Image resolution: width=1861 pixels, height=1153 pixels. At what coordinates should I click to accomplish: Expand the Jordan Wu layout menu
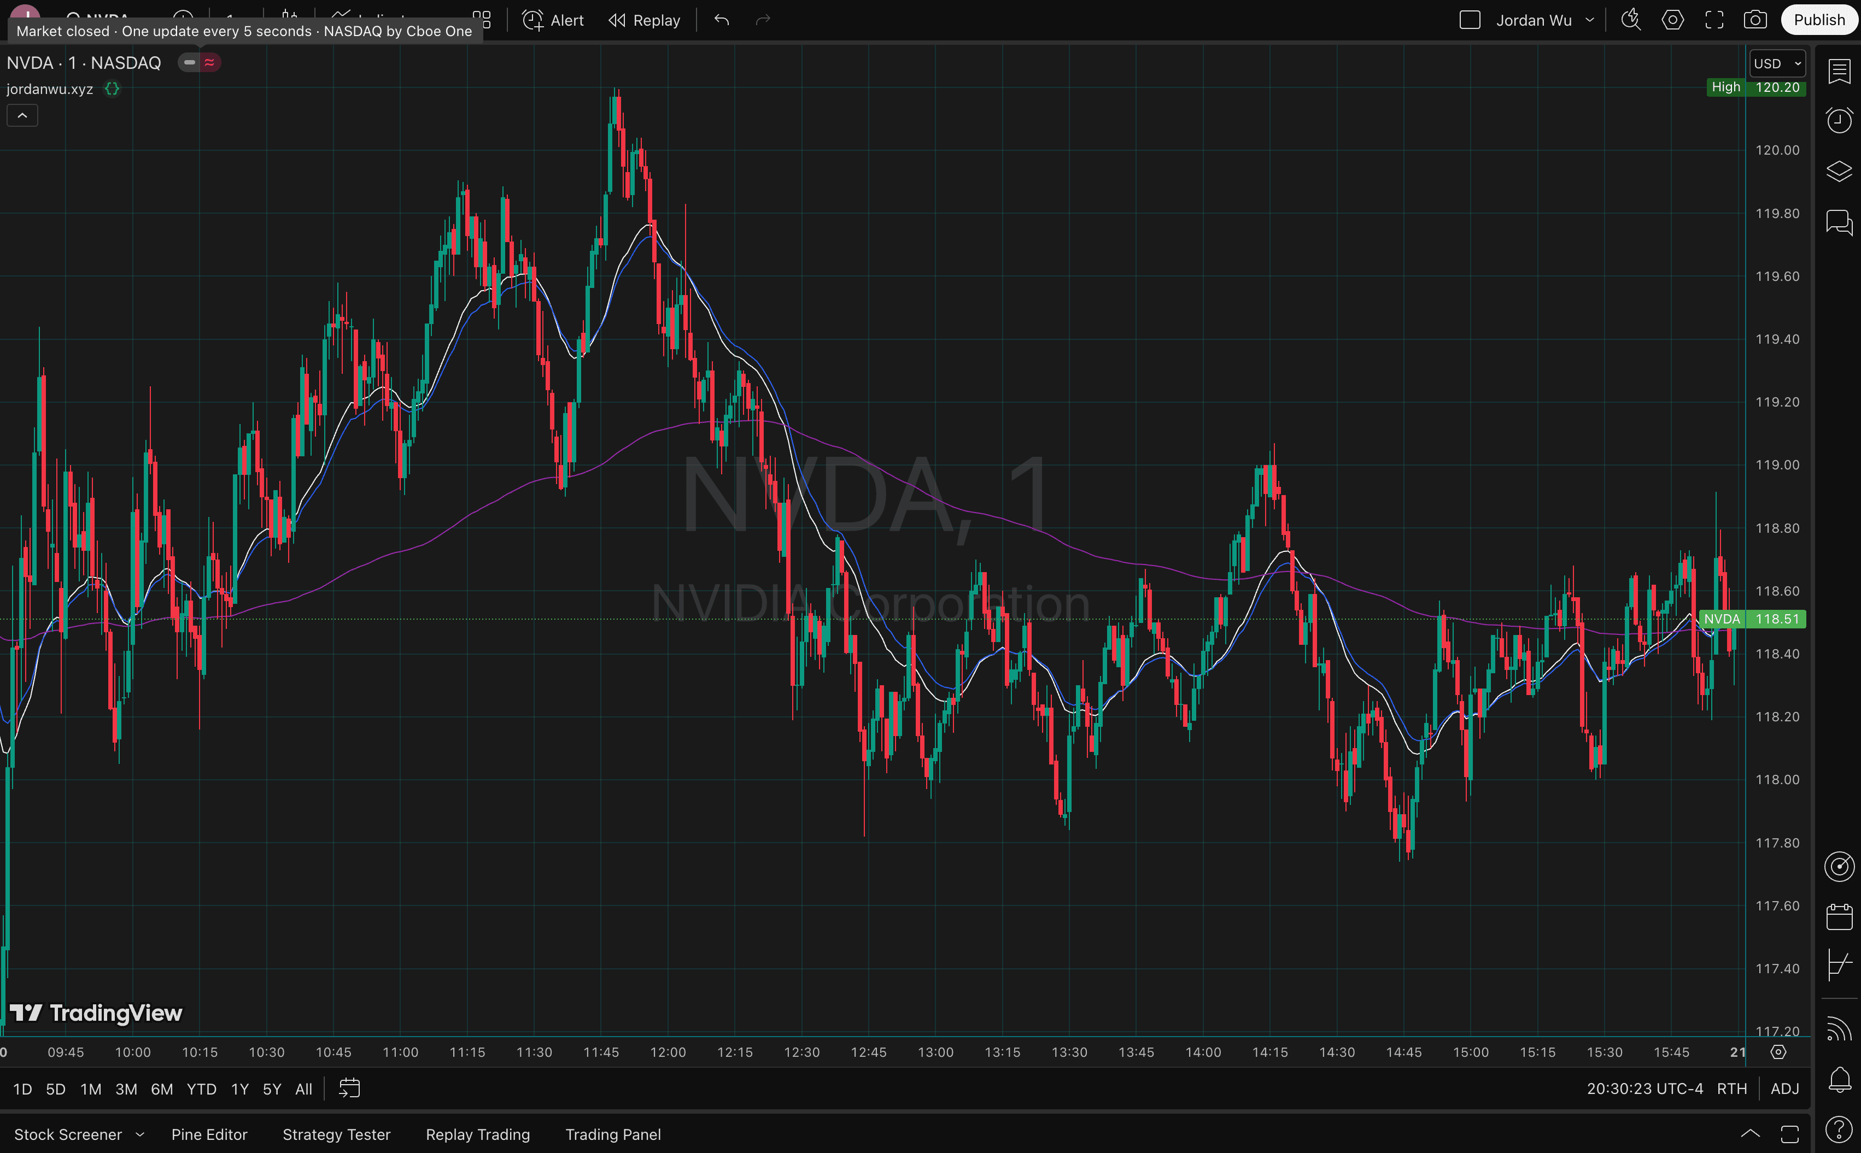tap(1589, 20)
